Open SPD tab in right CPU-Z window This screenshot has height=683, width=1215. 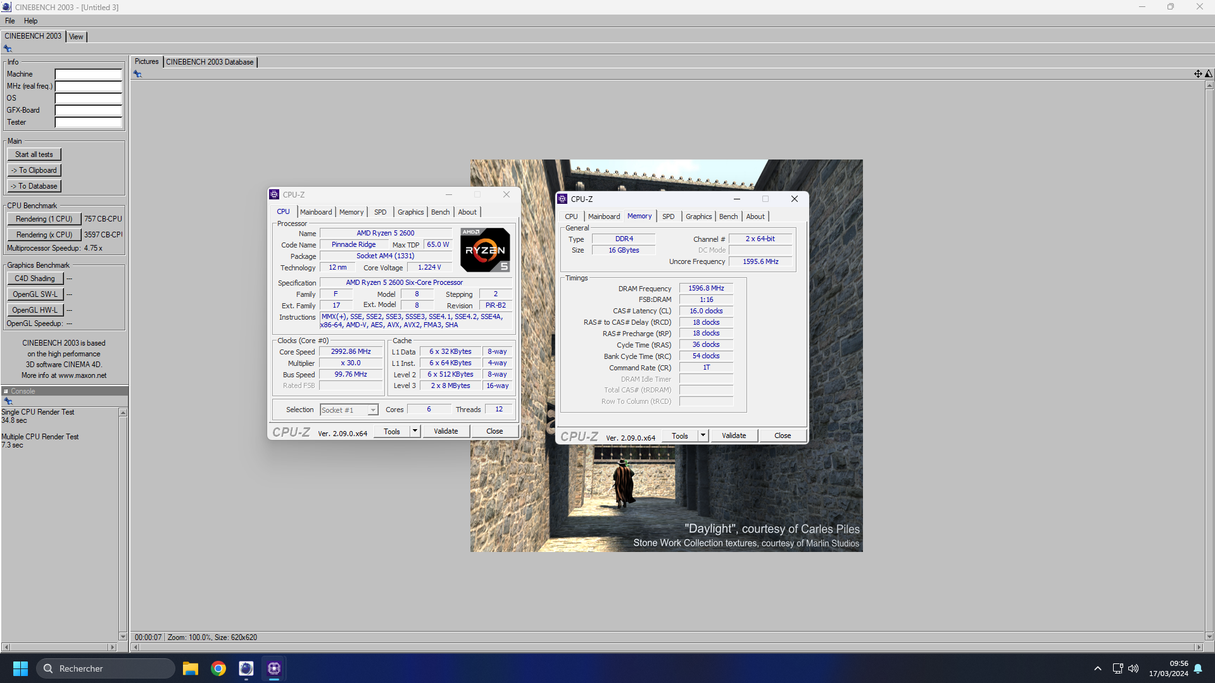pos(668,216)
